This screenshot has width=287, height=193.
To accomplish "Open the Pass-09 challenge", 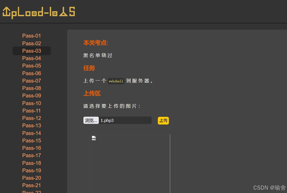I will coord(32,96).
